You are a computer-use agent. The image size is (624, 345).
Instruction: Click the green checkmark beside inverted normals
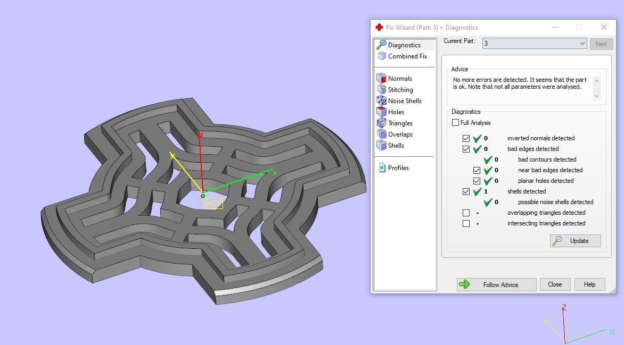point(477,138)
